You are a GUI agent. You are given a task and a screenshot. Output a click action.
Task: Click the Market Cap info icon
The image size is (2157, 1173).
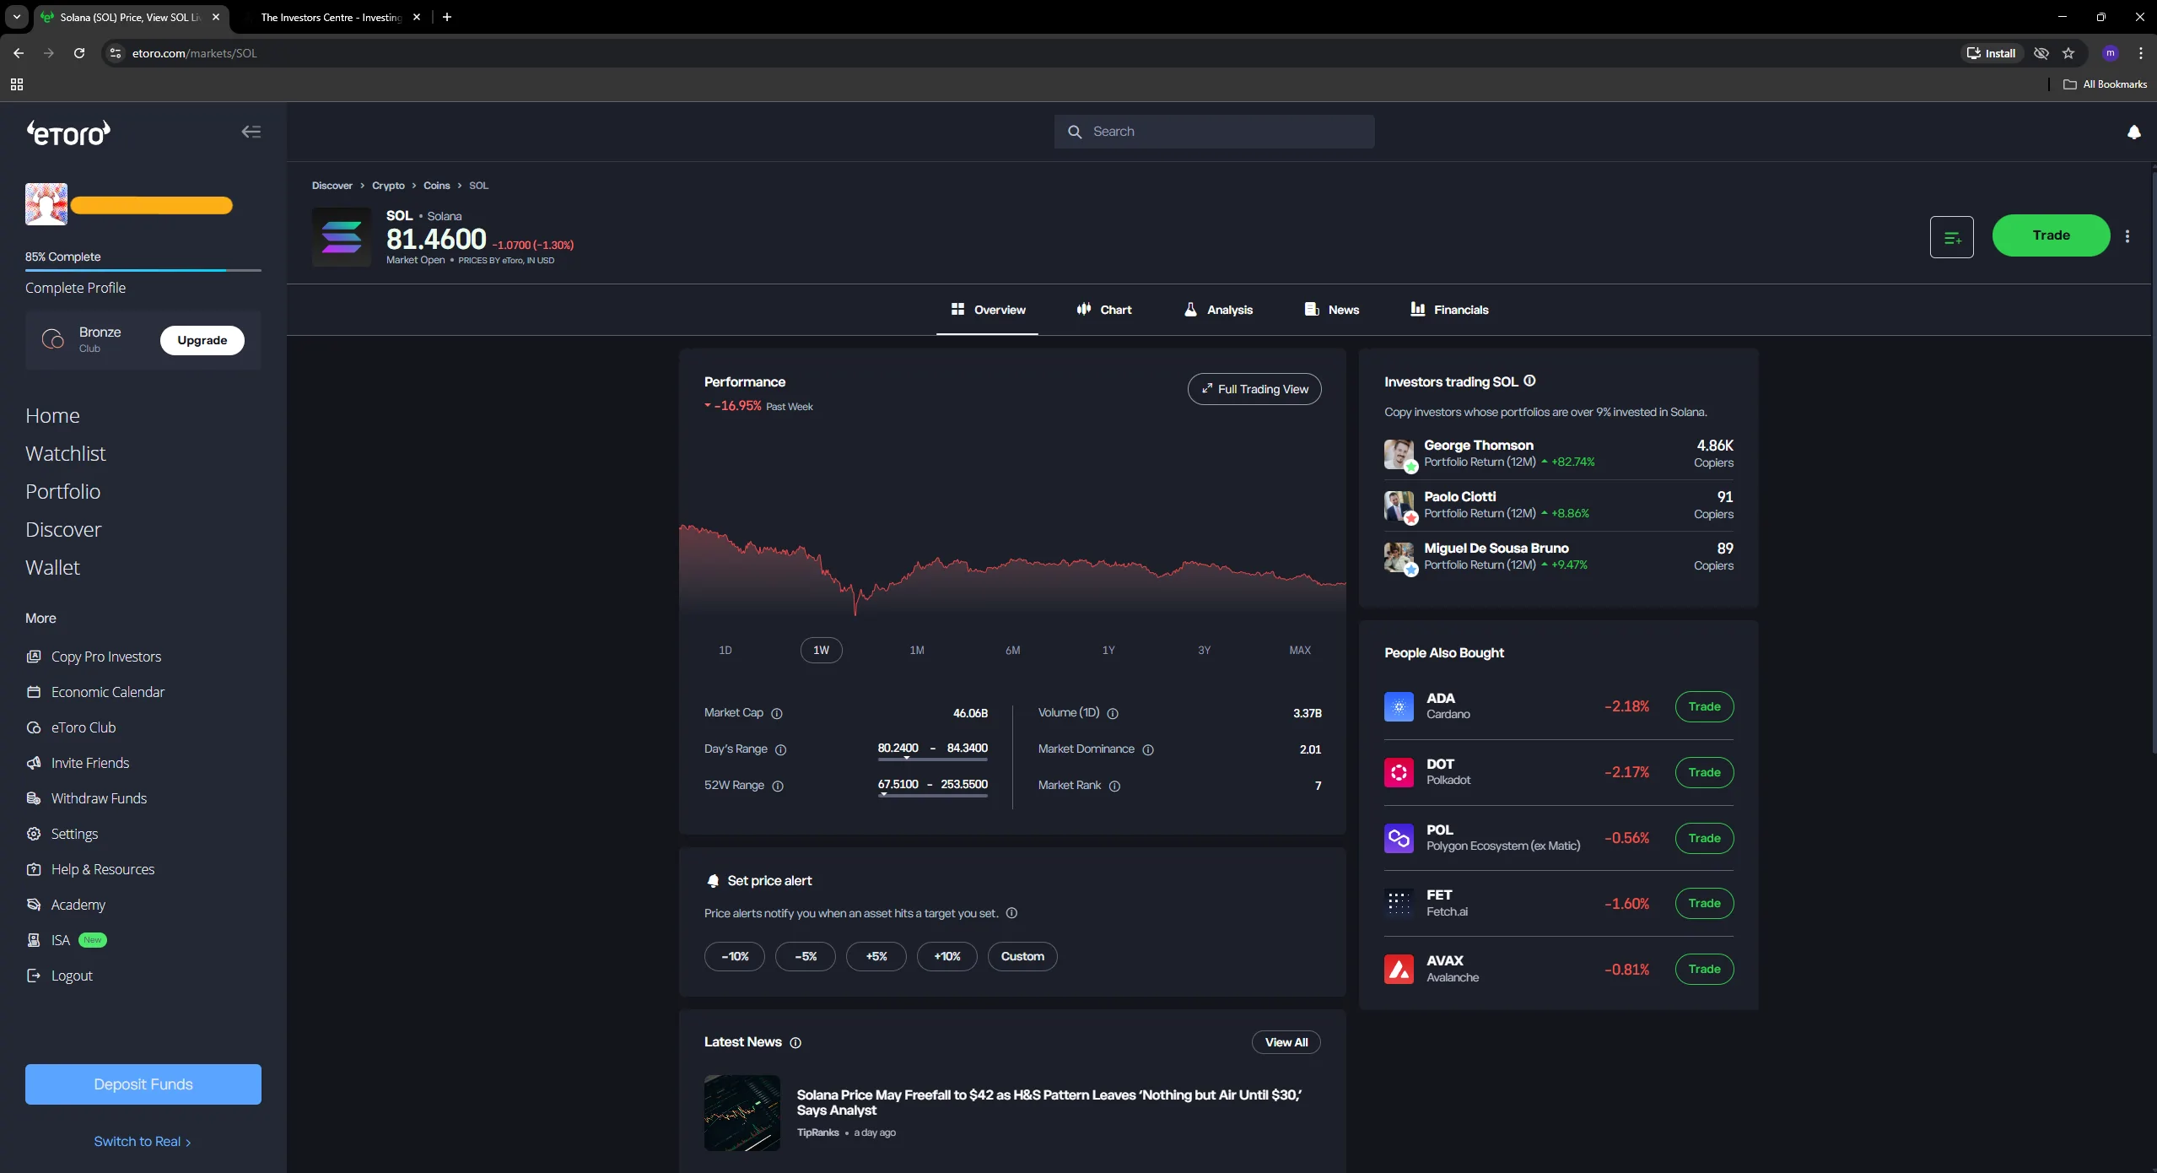click(777, 714)
